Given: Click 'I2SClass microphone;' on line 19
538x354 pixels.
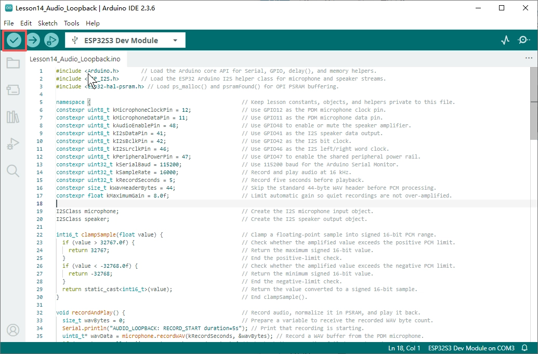Looking at the screenshot, I should 87,211.
